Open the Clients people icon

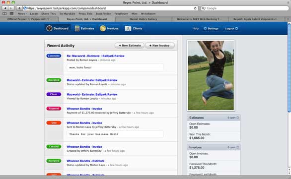(x=128, y=28)
